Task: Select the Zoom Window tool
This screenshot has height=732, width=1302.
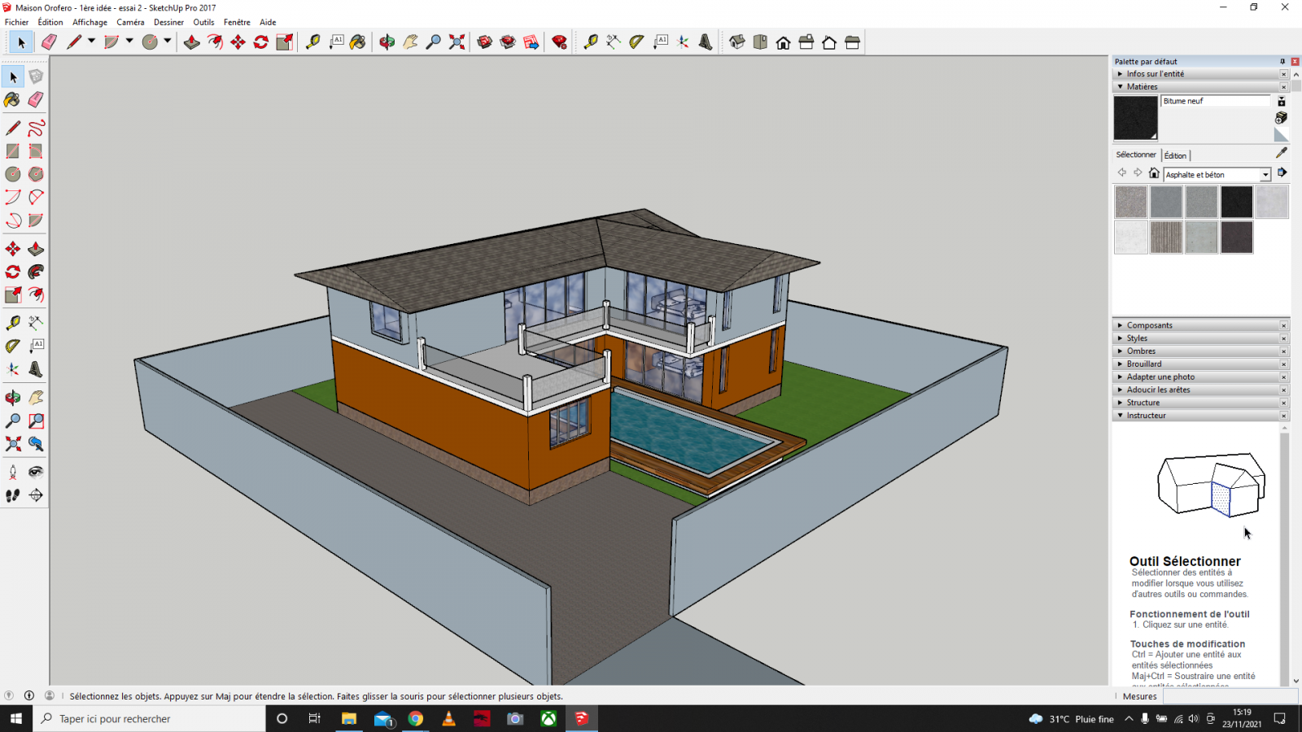Action: (36, 421)
